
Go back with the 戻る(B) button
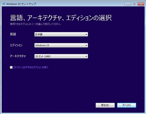105,105
